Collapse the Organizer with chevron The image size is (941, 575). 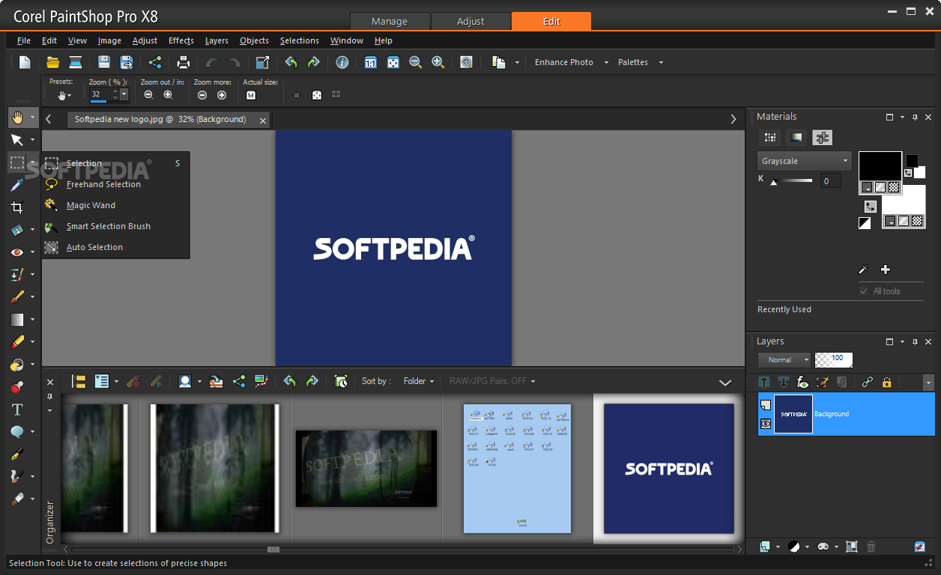[725, 382]
